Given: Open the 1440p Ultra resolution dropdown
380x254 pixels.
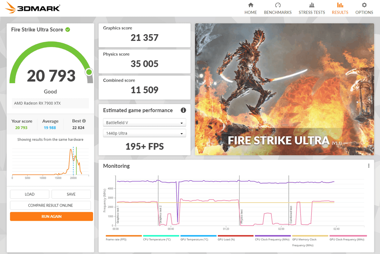Looking at the screenshot, I should pyautogui.click(x=145, y=133).
